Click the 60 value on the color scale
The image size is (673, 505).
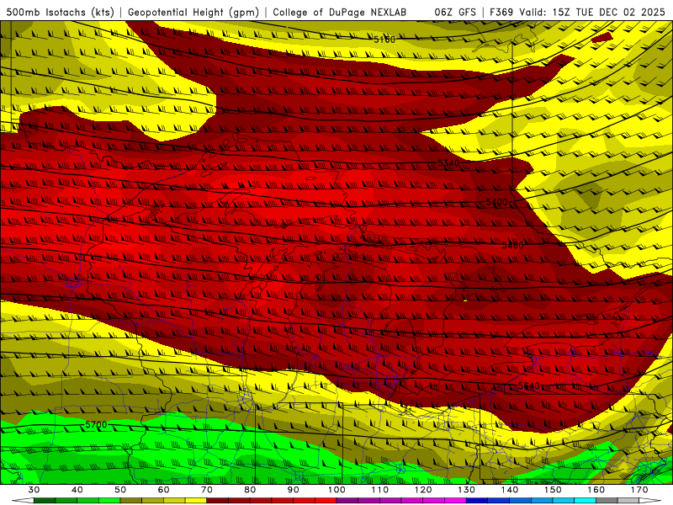[163, 490]
